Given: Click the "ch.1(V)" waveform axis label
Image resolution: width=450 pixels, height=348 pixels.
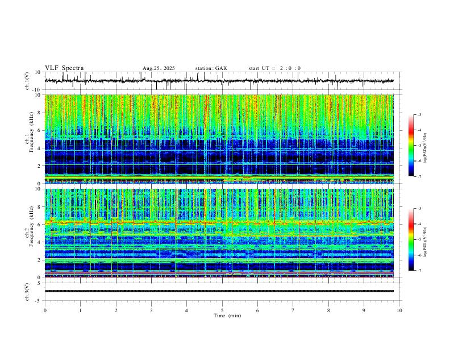Looking at the screenshot, I should pos(27,81).
